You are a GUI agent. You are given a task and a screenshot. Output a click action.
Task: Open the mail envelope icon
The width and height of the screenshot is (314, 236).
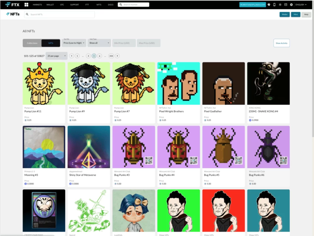coord(286,5)
